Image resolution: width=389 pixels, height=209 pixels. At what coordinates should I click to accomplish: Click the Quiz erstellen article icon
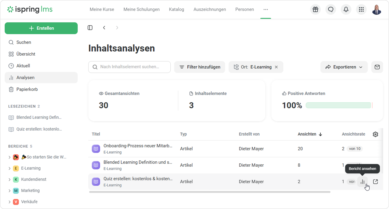coord(96,182)
